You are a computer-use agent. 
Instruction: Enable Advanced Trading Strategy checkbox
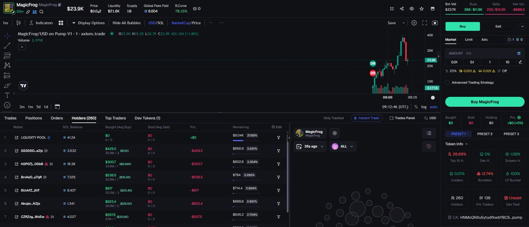pyautogui.click(x=447, y=82)
